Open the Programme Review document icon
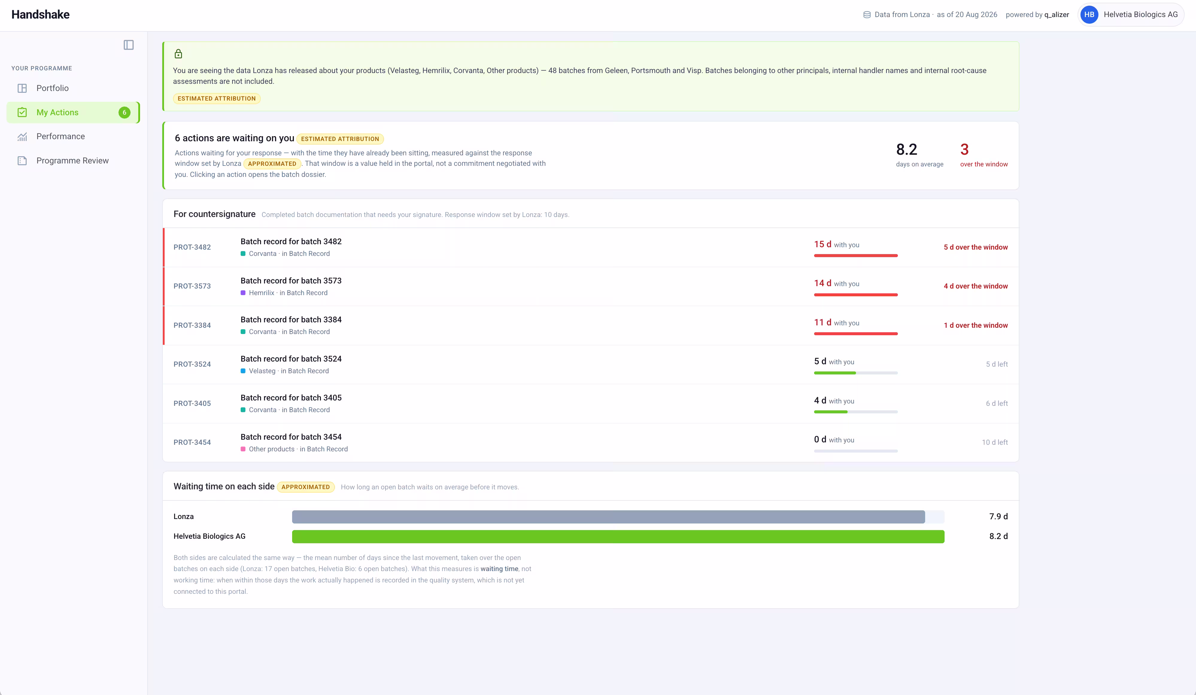The height and width of the screenshot is (695, 1196). click(22, 161)
